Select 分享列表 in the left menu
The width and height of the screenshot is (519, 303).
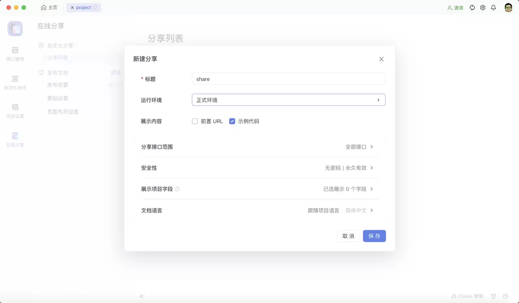tap(58, 58)
